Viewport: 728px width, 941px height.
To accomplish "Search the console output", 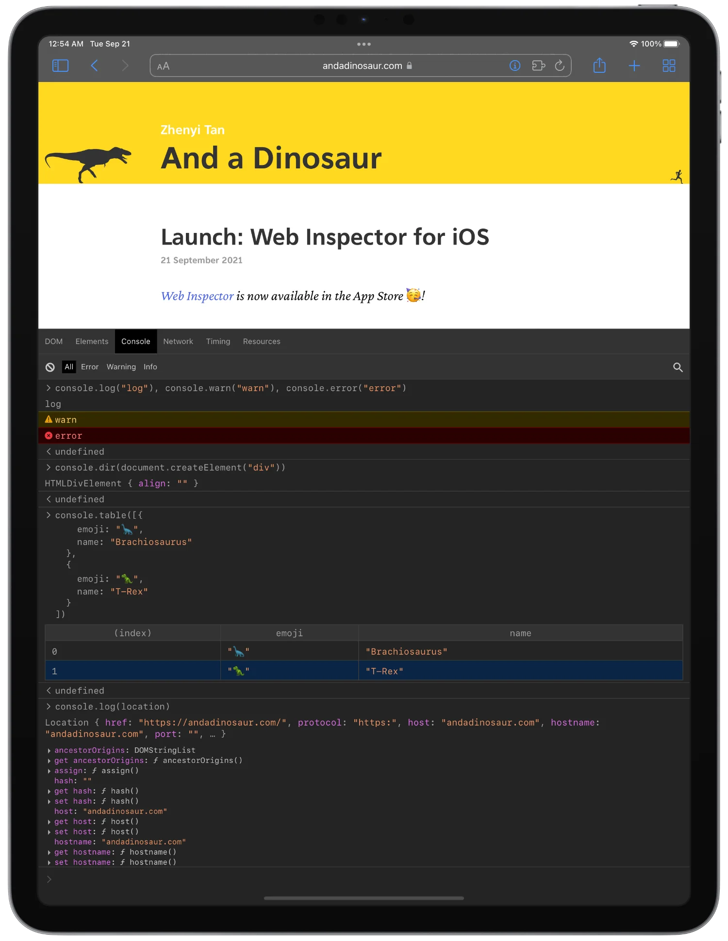I will pyautogui.click(x=678, y=367).
